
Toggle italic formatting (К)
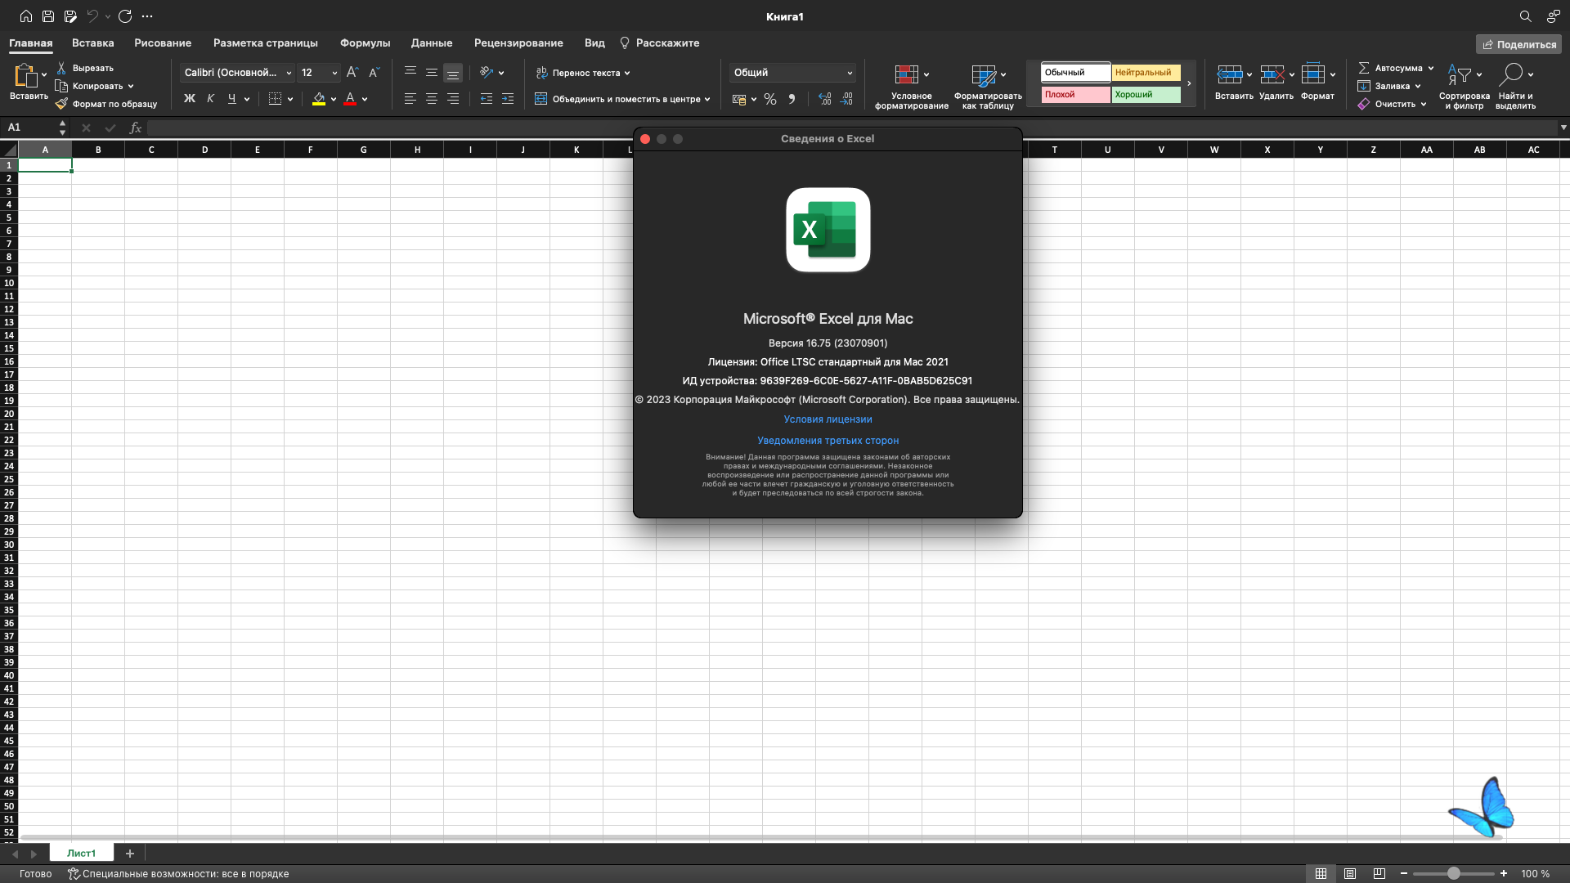211,99
